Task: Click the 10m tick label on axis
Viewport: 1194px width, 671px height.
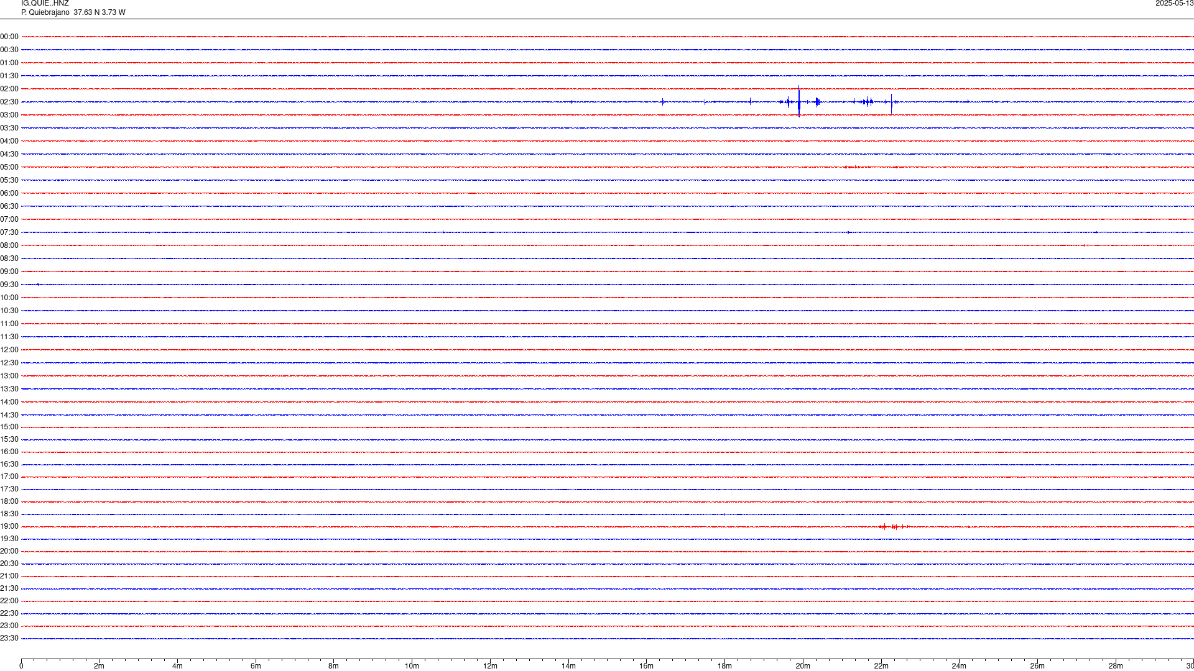Action: tap(412, 666)
